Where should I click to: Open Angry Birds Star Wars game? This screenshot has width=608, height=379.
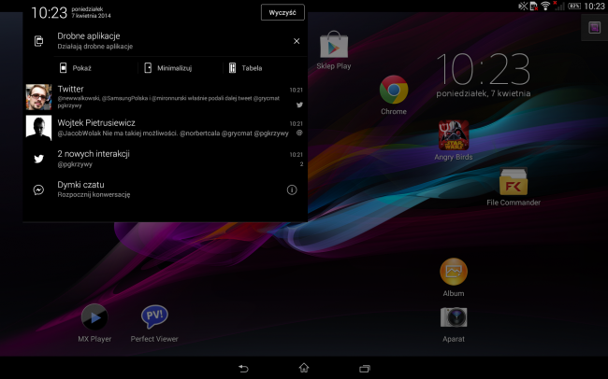click(x=454, y=140)
